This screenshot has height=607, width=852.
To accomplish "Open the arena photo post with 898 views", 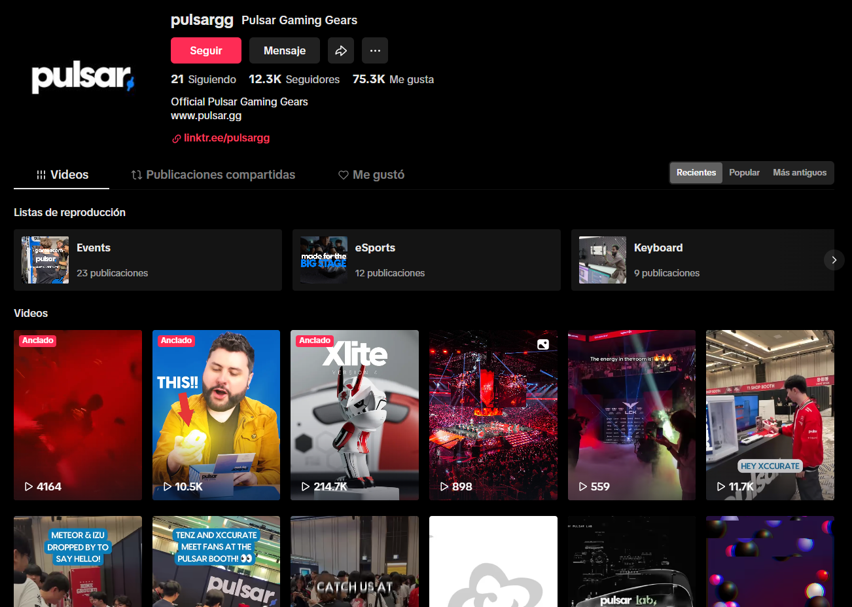I will click(493, 415).
